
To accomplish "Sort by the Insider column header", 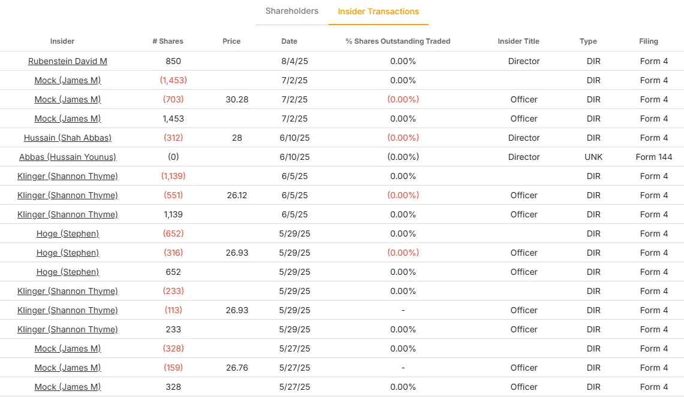I will [62, 41].
